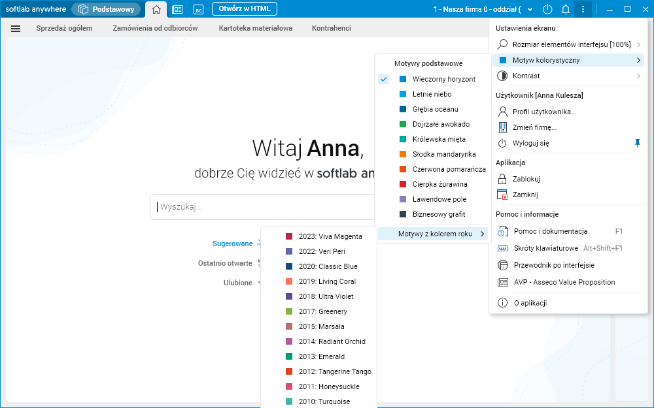This screenshot has width=654, height=408.
Task: Click the magnifier icon for interface size
Action: 502,44
